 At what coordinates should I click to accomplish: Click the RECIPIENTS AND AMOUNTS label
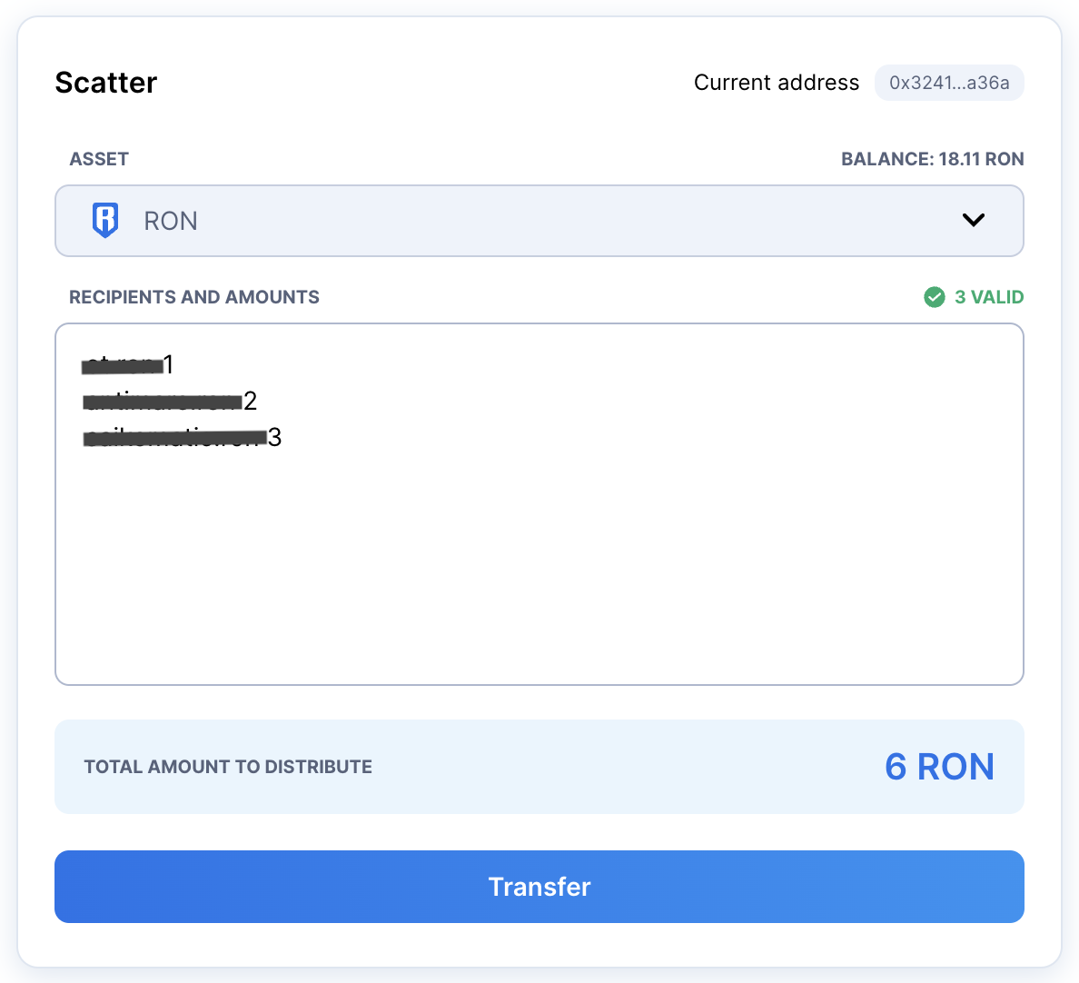[x=194, y=297]
